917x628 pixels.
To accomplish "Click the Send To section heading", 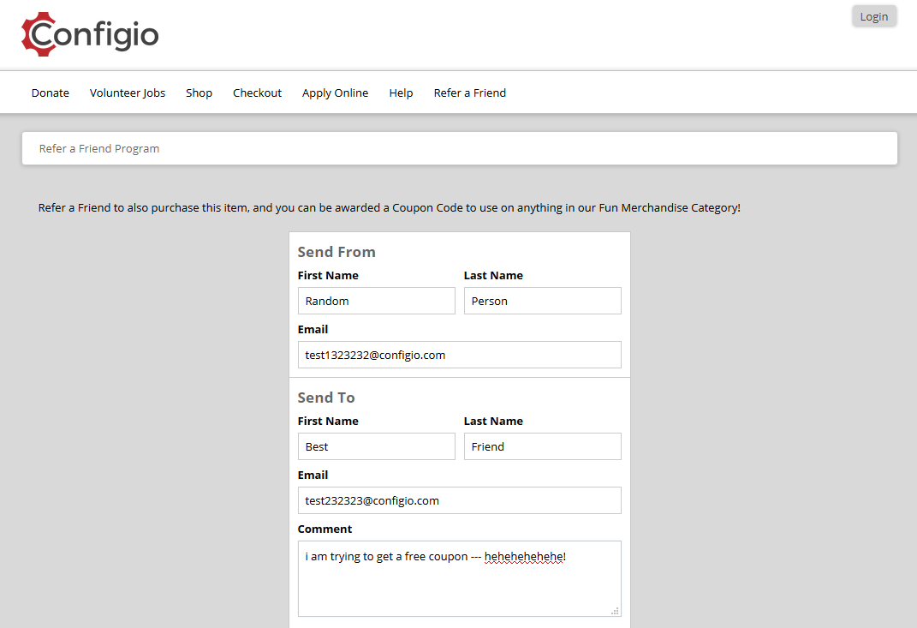I will (x=326, y=398).
